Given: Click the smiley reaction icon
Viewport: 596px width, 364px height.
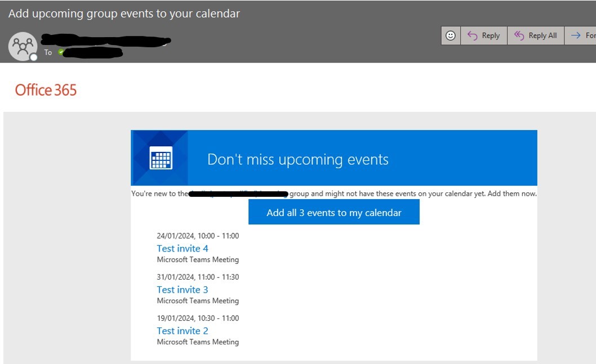Looking at the screenshot, I should pyautogui.click(x=451, y=35).
